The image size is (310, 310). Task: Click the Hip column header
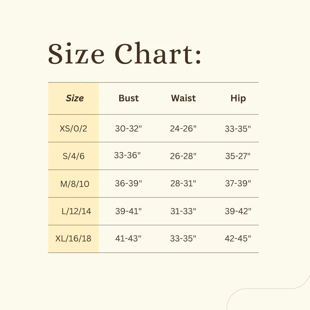[238, 98]
